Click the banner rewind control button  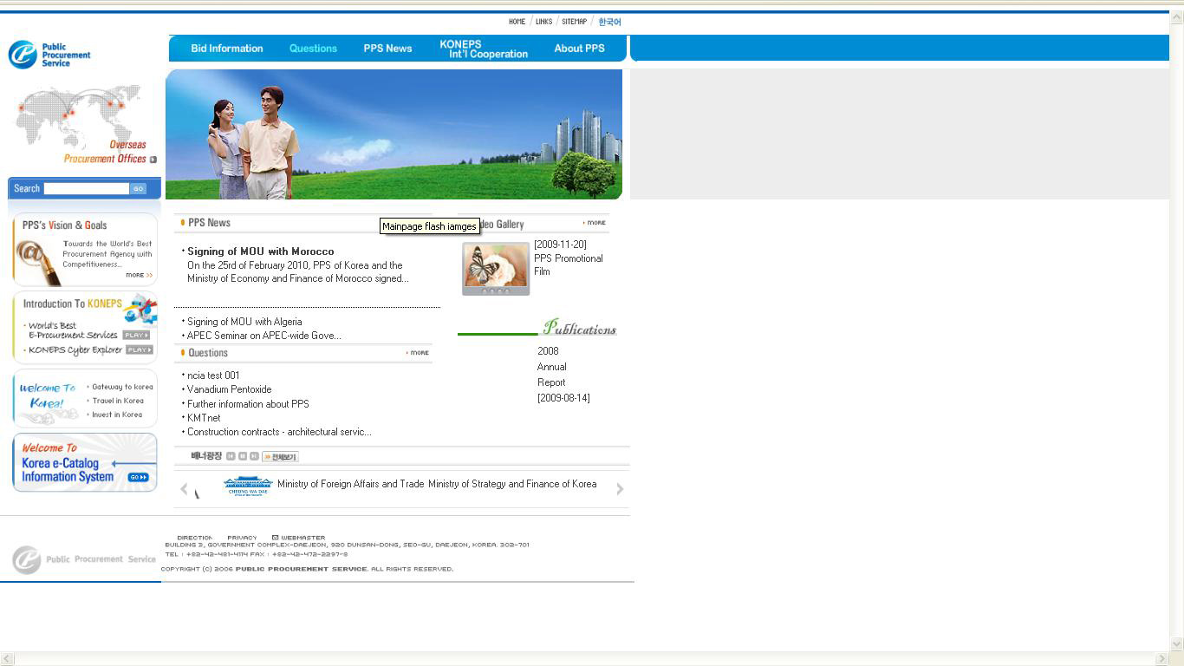(231, 456)
